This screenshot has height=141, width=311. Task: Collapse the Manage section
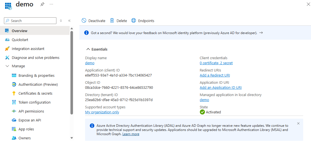(7, 66)
